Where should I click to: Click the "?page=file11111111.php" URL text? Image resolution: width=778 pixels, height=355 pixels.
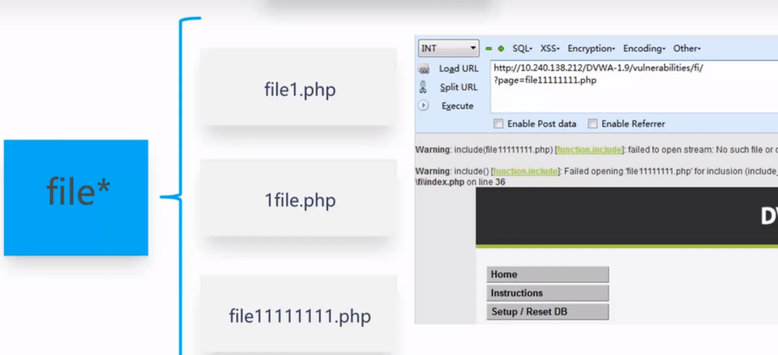click(x=545, y=80)
